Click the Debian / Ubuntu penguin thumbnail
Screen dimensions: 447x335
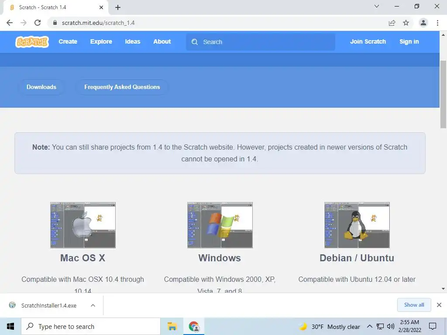click(357, 225)
